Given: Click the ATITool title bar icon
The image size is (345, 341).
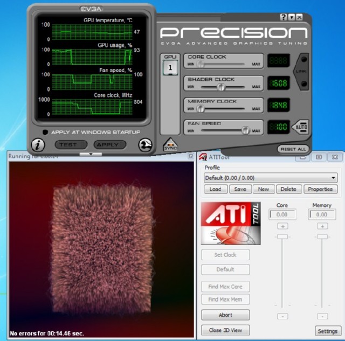Looking at the screenshot, I should coord(203,157).
